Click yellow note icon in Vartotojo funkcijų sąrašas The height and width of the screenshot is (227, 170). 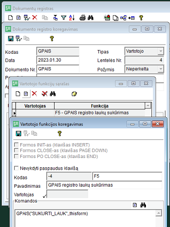74,94
